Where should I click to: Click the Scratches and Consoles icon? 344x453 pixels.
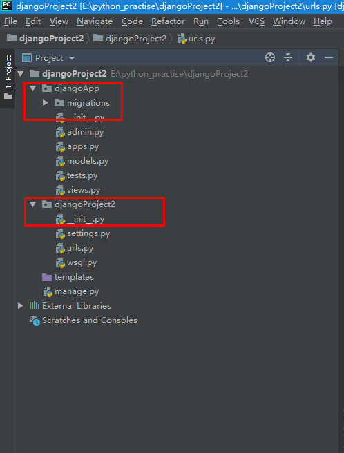(35, 320)
